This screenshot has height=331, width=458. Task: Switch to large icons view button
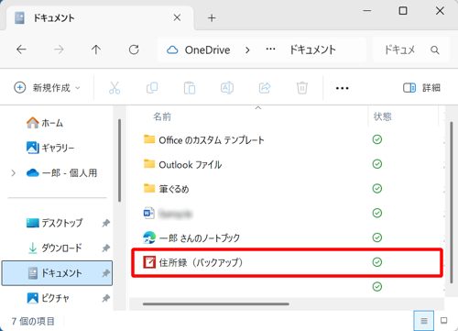click(x=443, y=321)
